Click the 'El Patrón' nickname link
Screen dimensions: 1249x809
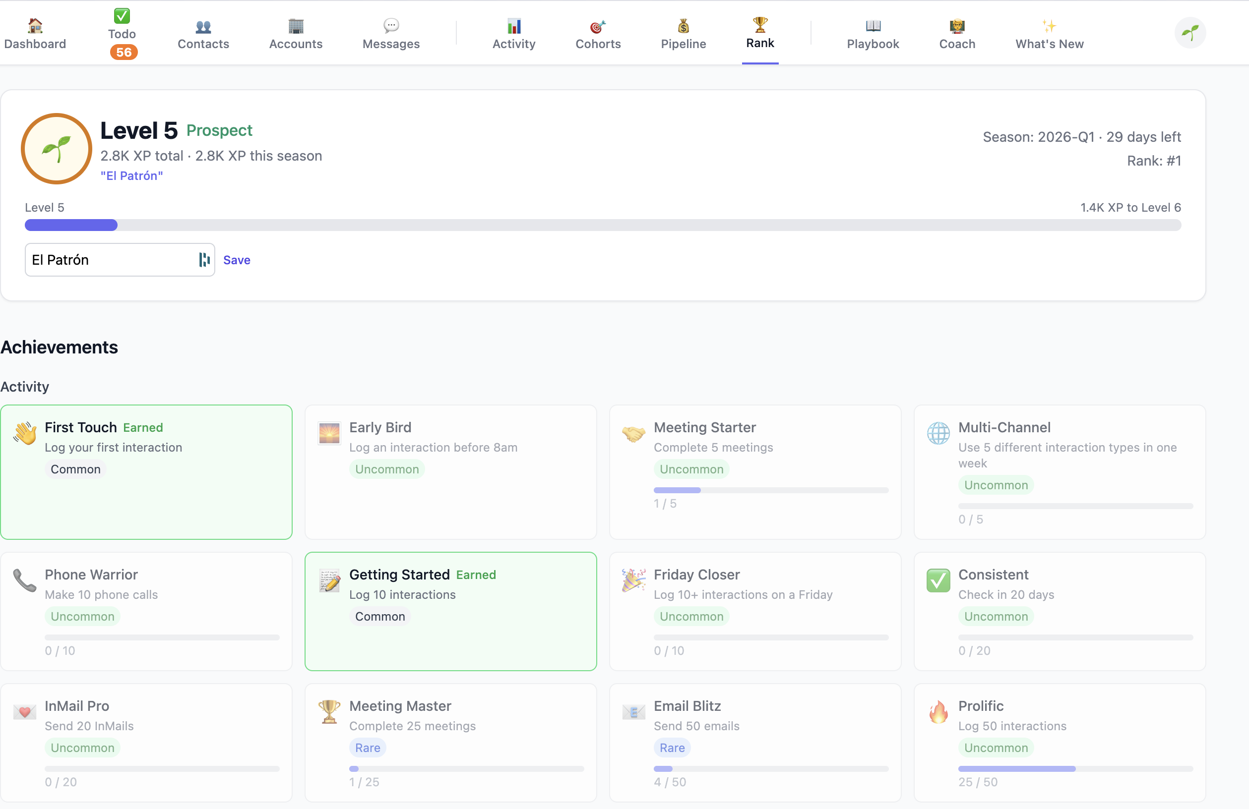pyautogui.click(x=131, y=175)
